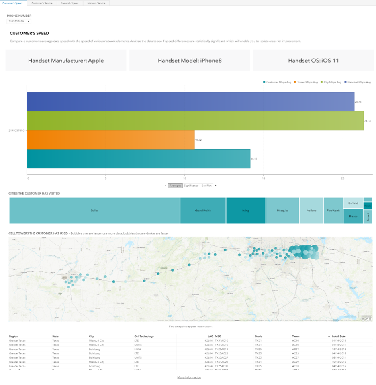Click the Handset Mbps Avg legend item
Screen dimensions: 376x385
358,82
